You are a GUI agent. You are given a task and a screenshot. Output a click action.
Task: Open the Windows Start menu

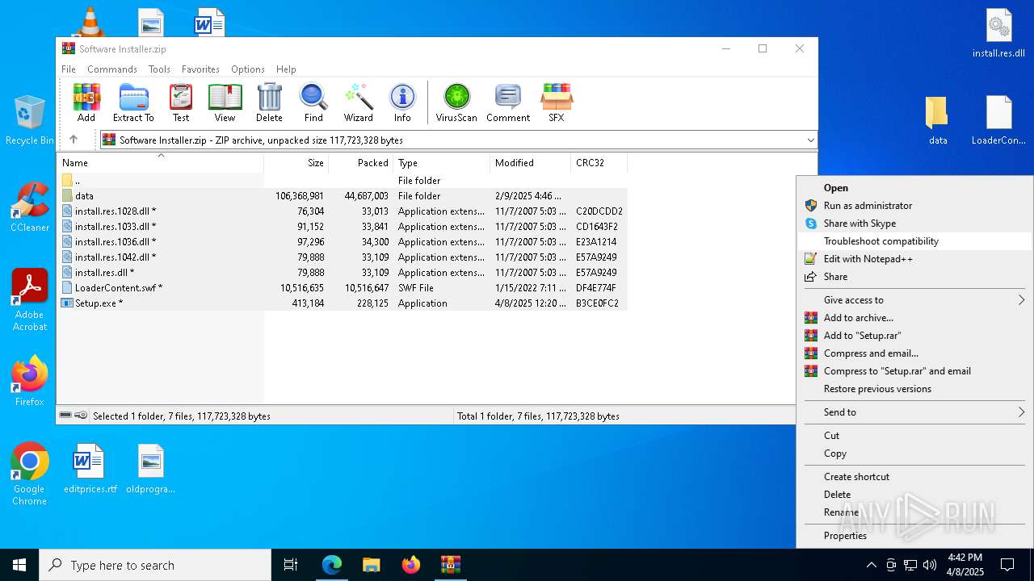tap(19, 565)
